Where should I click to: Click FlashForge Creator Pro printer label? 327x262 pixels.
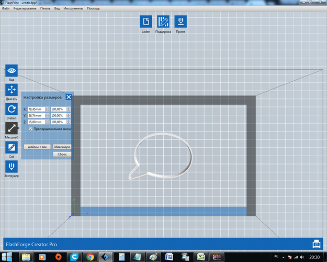click(x=31, y=244)
